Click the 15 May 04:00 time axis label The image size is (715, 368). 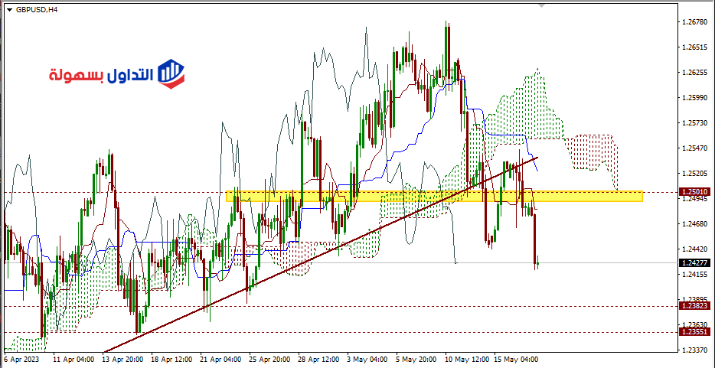[518, 358]
